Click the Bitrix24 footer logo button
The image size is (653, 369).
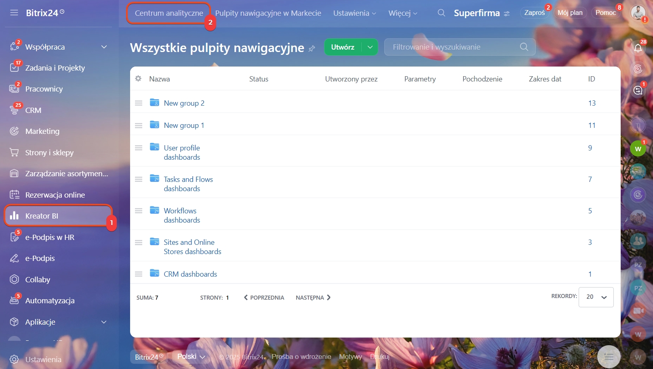[x=149, y=357]
